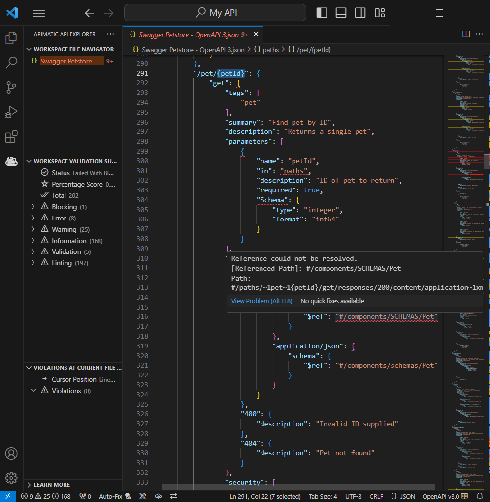Viewport: 490px width, 502px height.
Task: Open the remote window status button
Action: 8,496
